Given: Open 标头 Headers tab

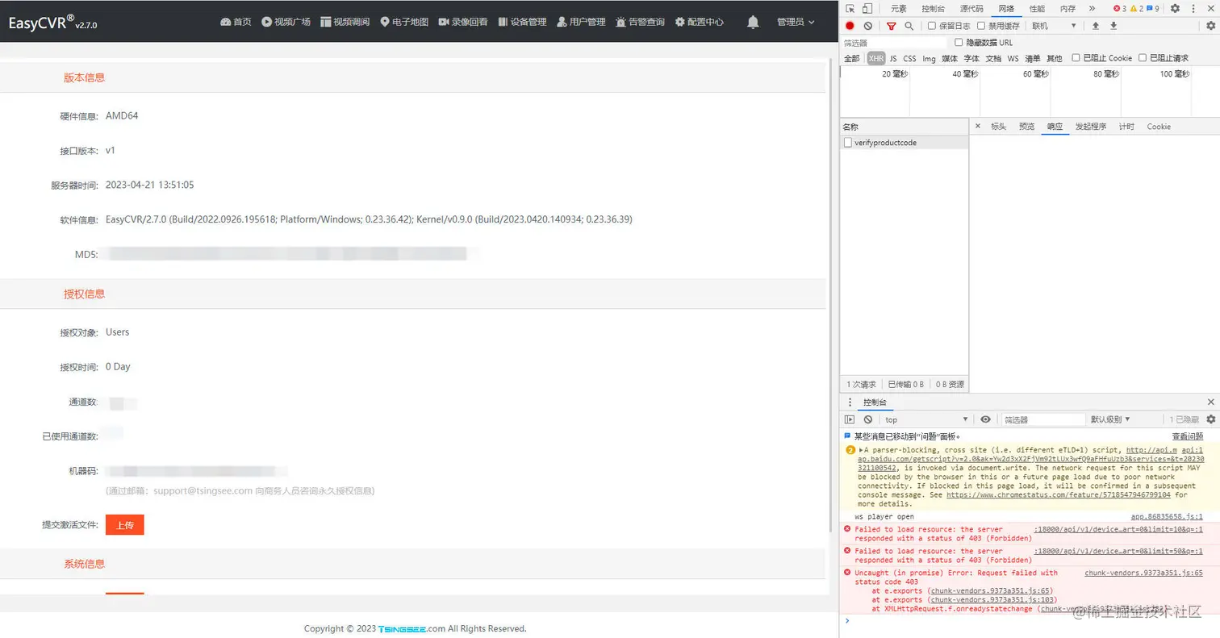Looking at the screenshot, I should click(x=998, y=127).
